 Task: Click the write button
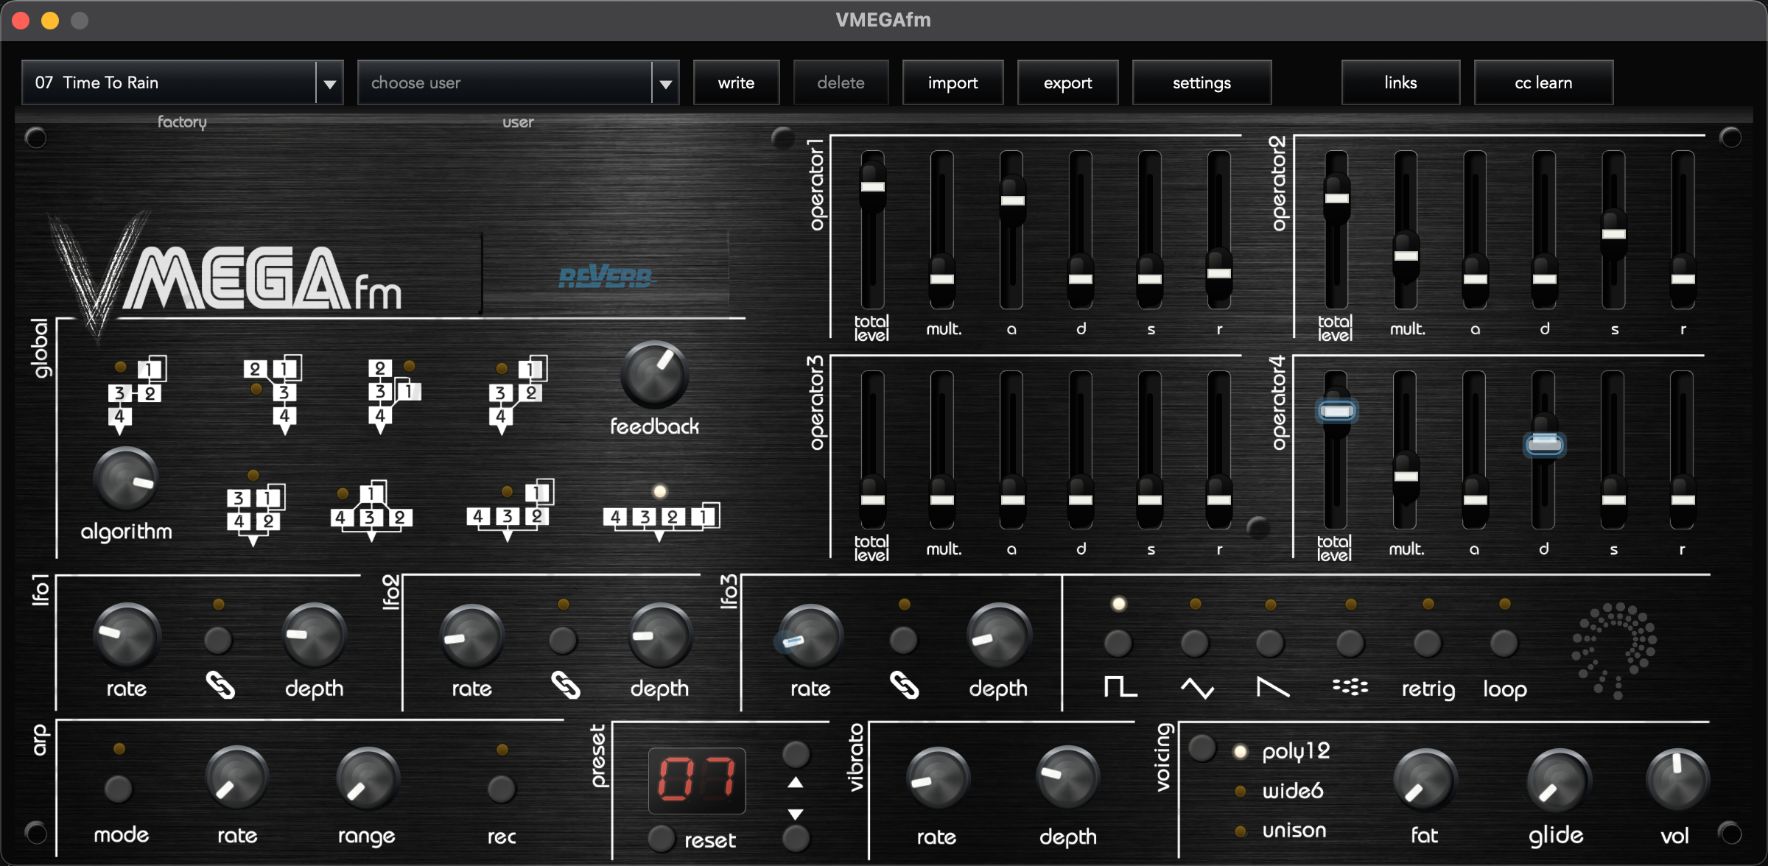click(736, 82)
